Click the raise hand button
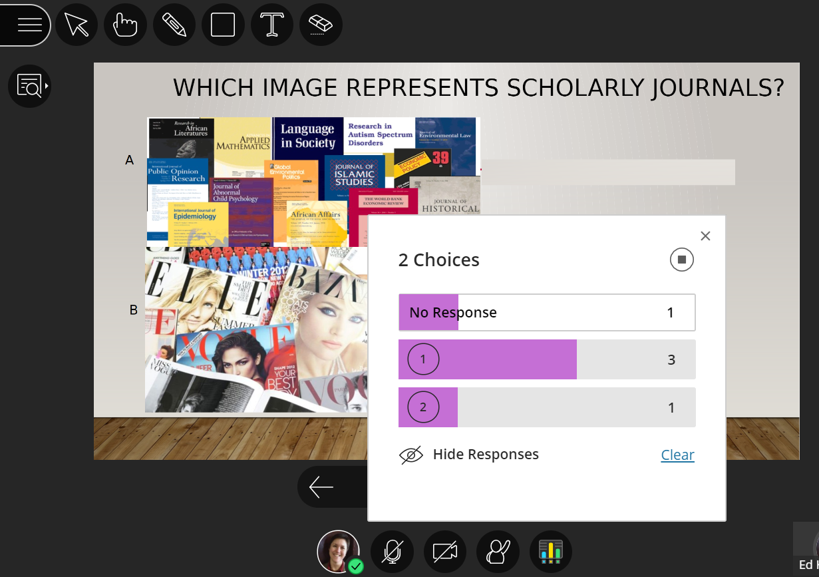 click(x=498, y=551)
